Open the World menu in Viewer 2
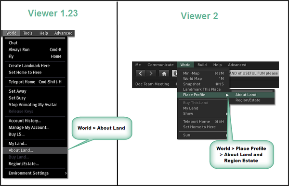The image size is (289, 186). tap(185, 65)
